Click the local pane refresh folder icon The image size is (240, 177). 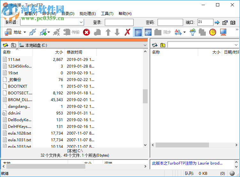tap(5, 45)
